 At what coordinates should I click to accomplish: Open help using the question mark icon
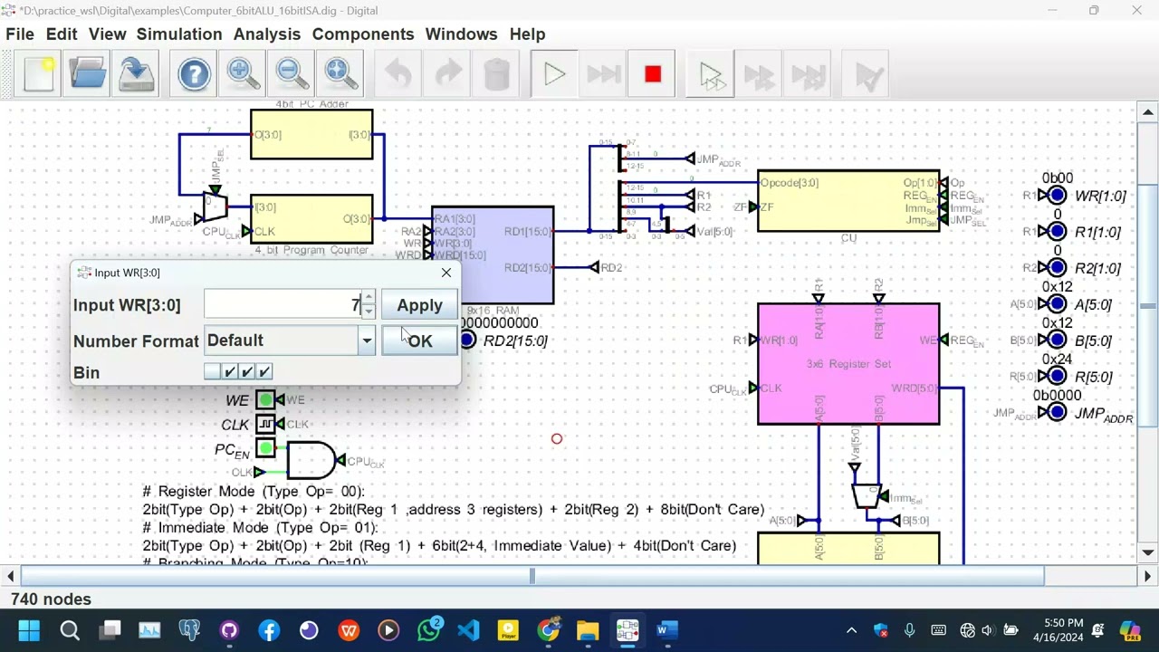(194, 74)
